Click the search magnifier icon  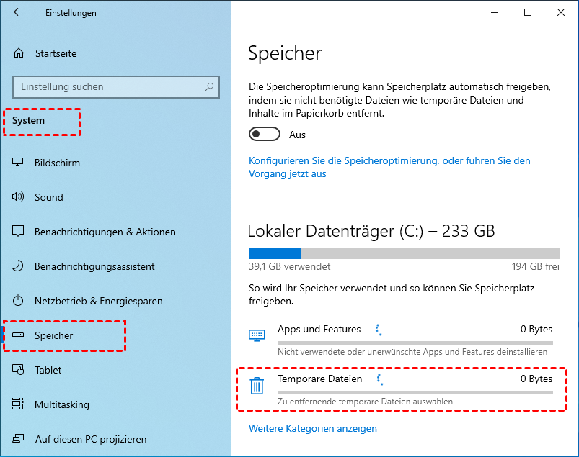(209, 87)
